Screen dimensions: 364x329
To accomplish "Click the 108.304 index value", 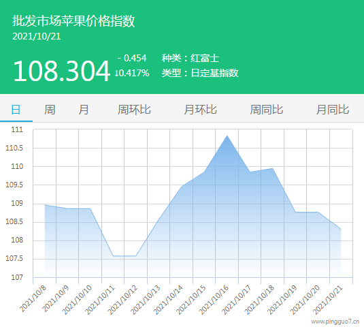I will (61, 71).
